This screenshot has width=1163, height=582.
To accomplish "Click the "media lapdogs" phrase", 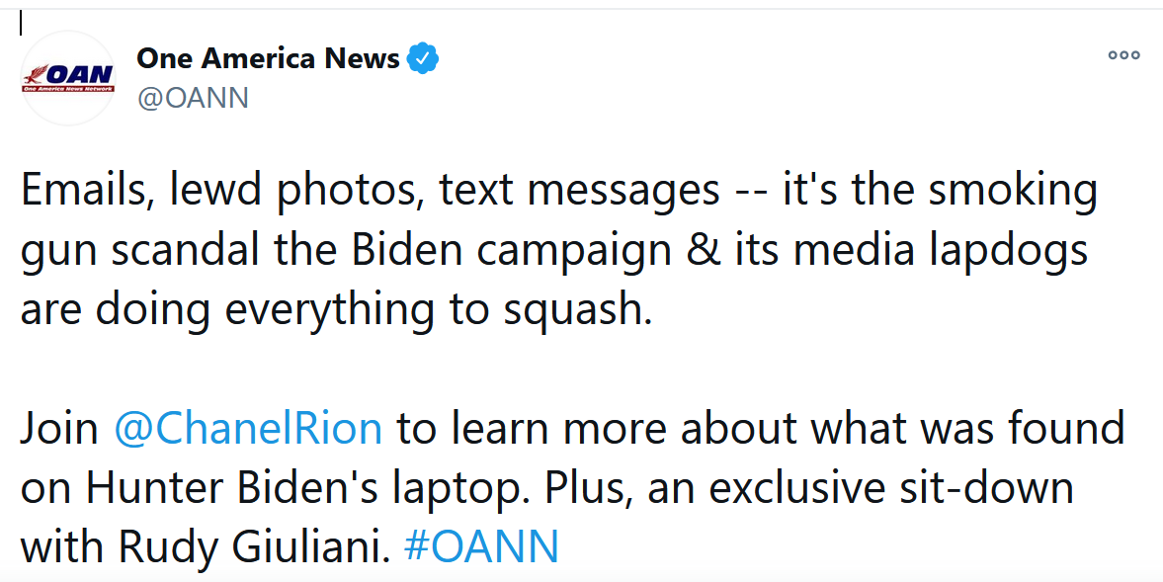I will (941, 251).
